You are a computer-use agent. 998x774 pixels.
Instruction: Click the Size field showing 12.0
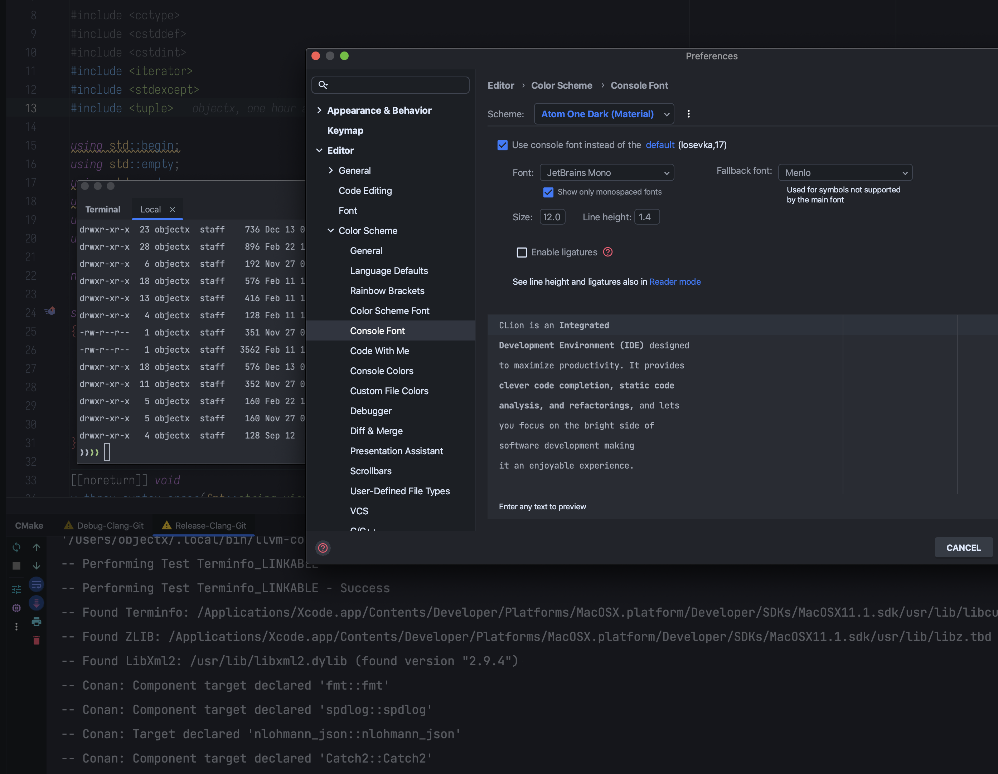pyautogui.click(x=552, y=217)
